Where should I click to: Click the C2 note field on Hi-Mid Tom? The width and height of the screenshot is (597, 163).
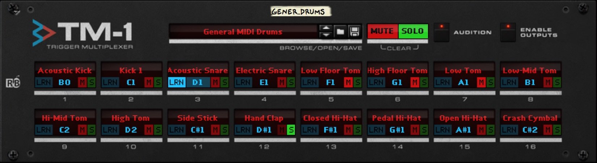pos(65,130)
